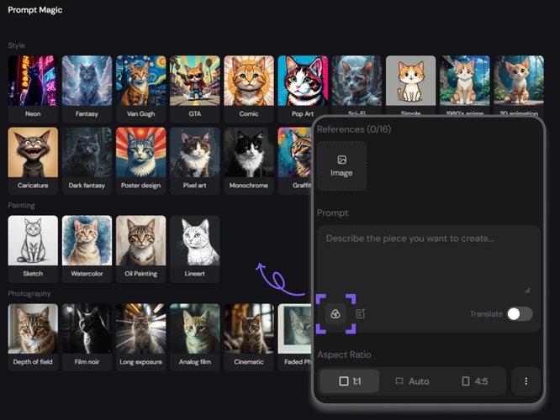
Task: Click the textarea resize handle corner
Action: pyautogui.click(x=527, y=291)
